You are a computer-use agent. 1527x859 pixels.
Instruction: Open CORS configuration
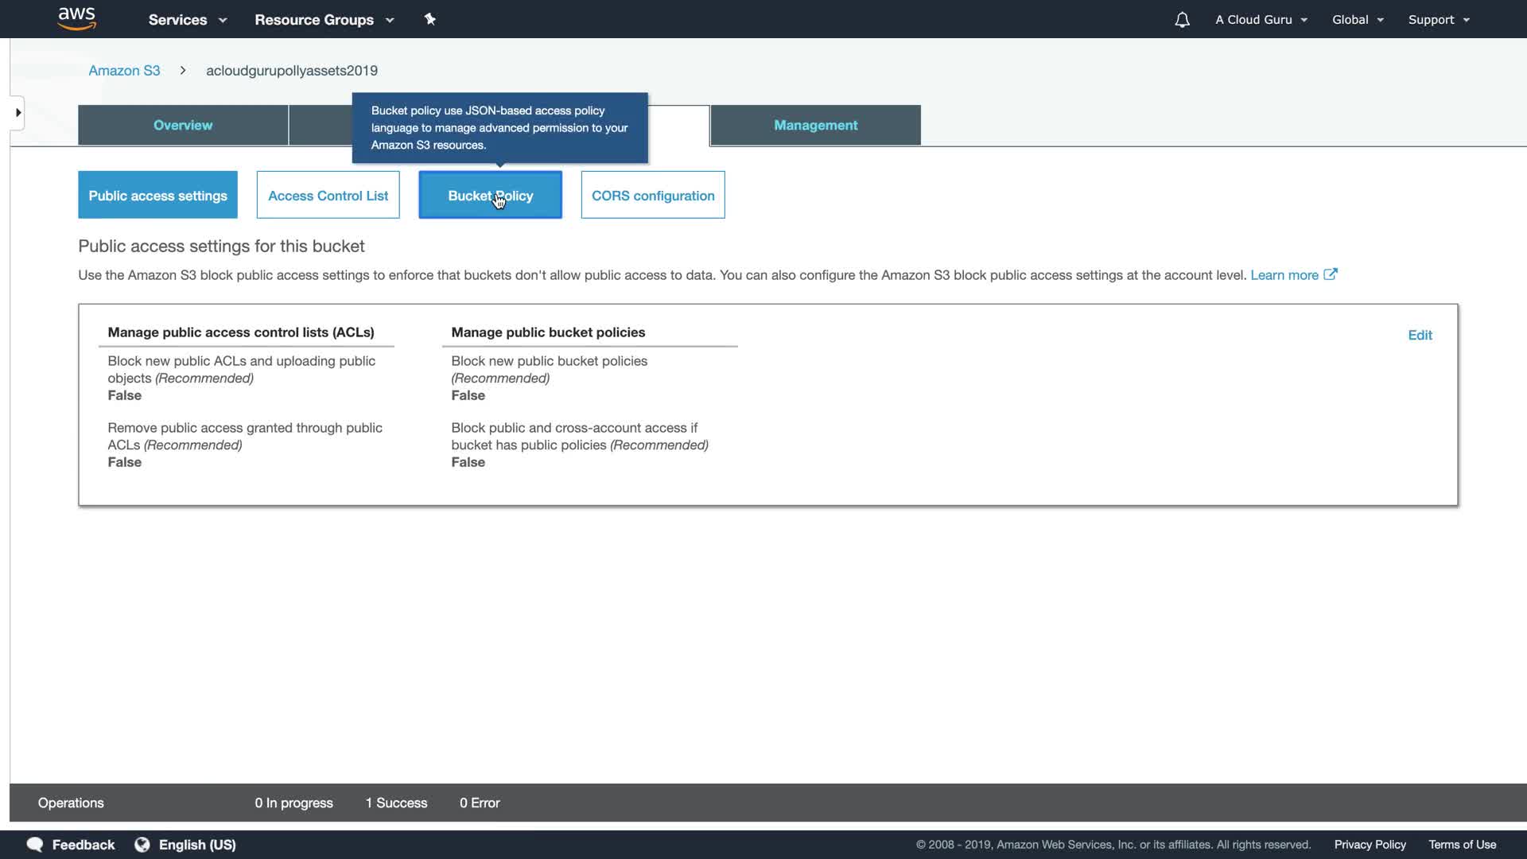(652, 196)
